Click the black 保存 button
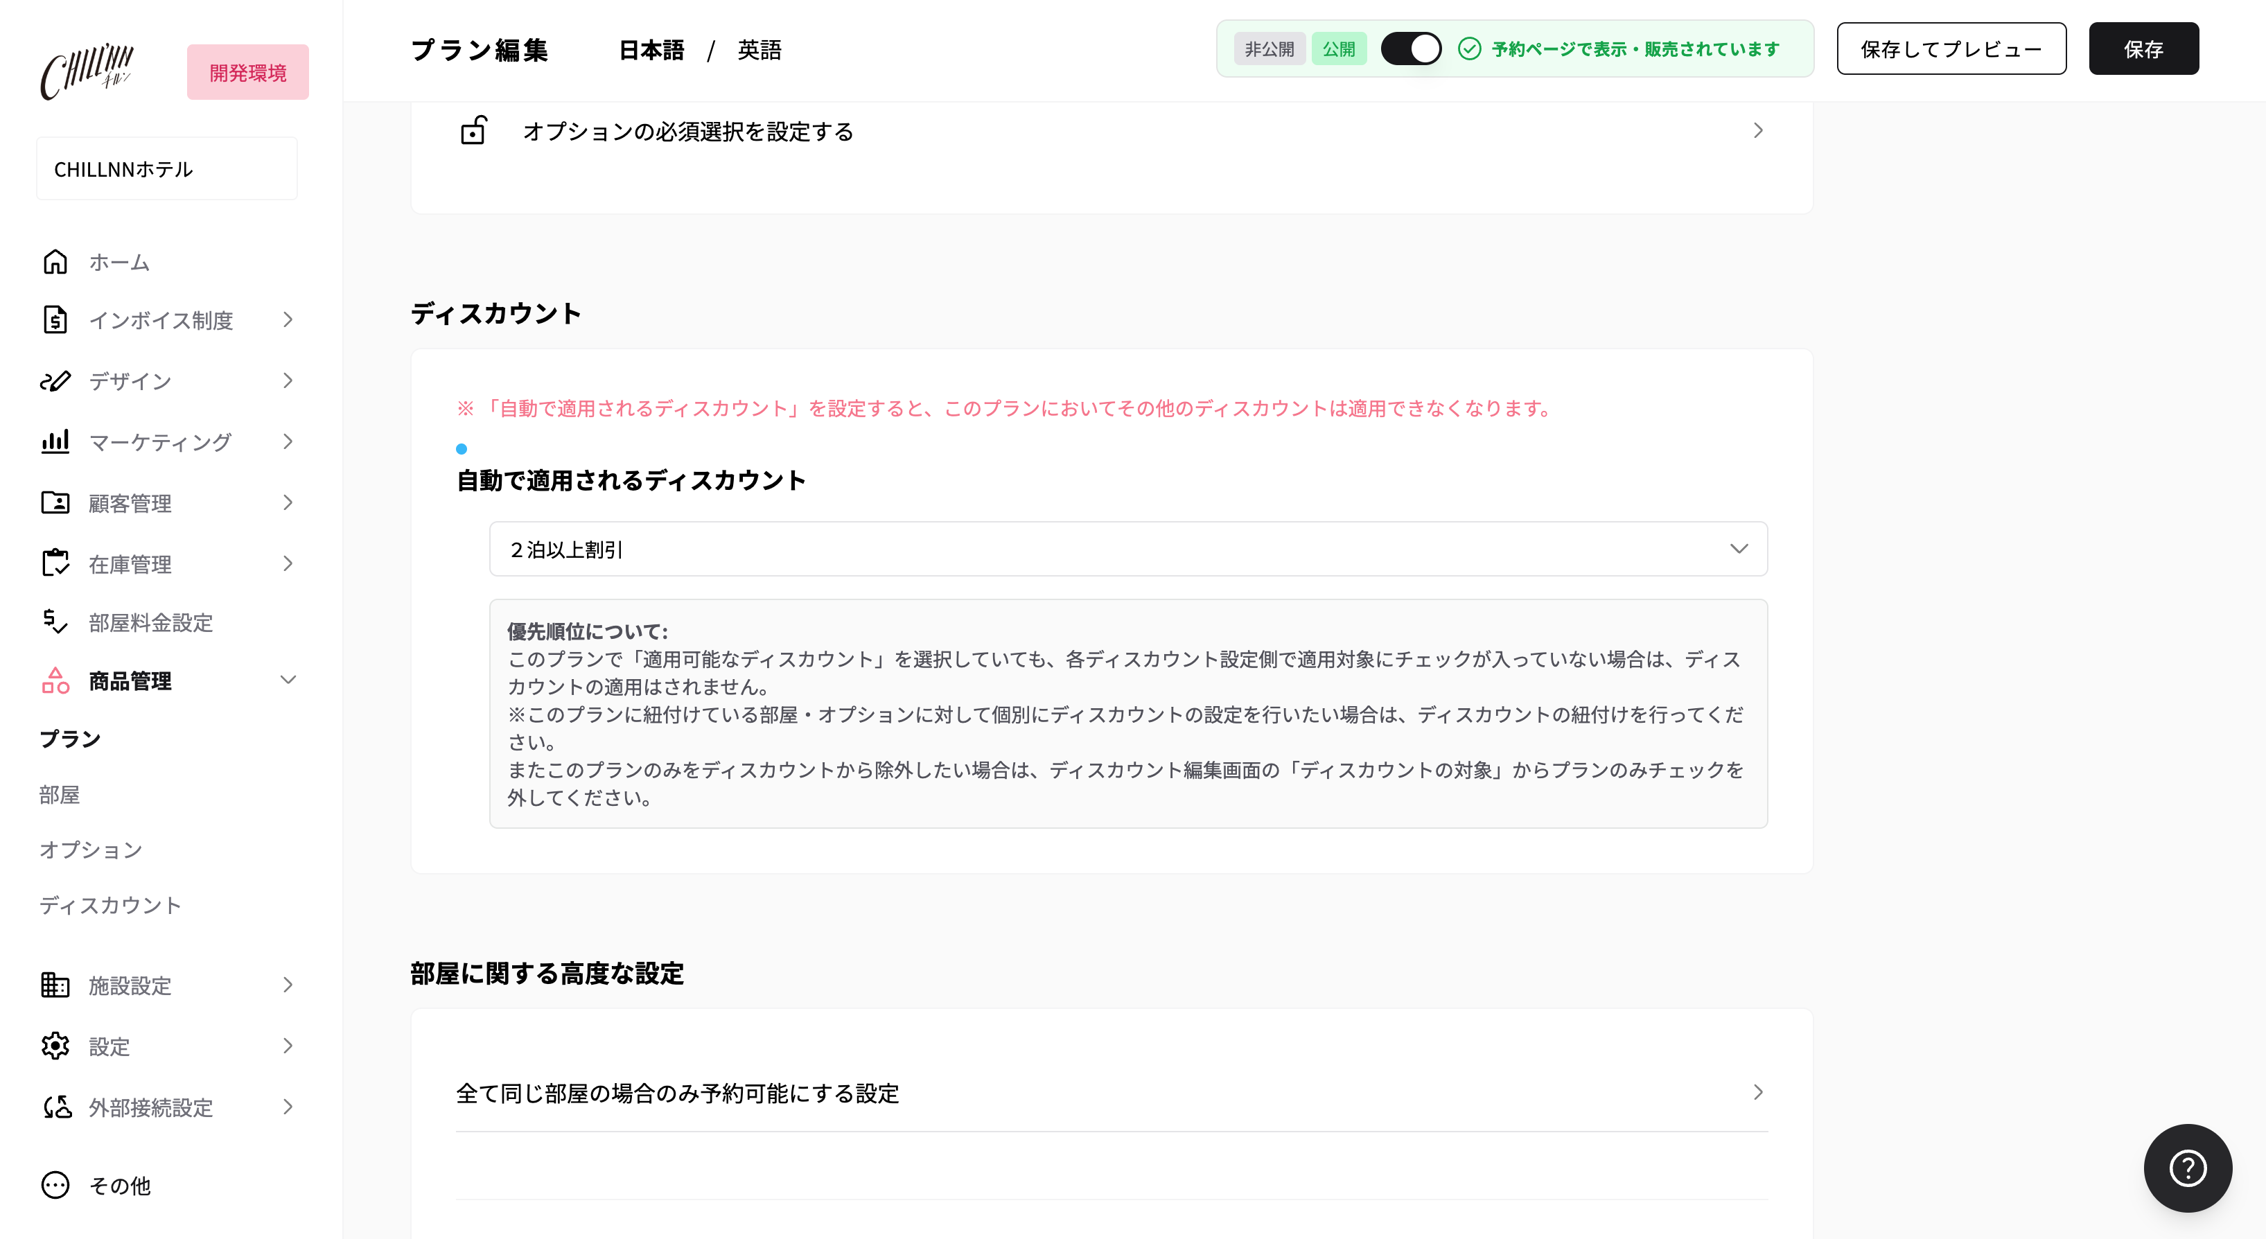The height and width of the screenshot is (1239, 2266). (x=2144, y=49)
